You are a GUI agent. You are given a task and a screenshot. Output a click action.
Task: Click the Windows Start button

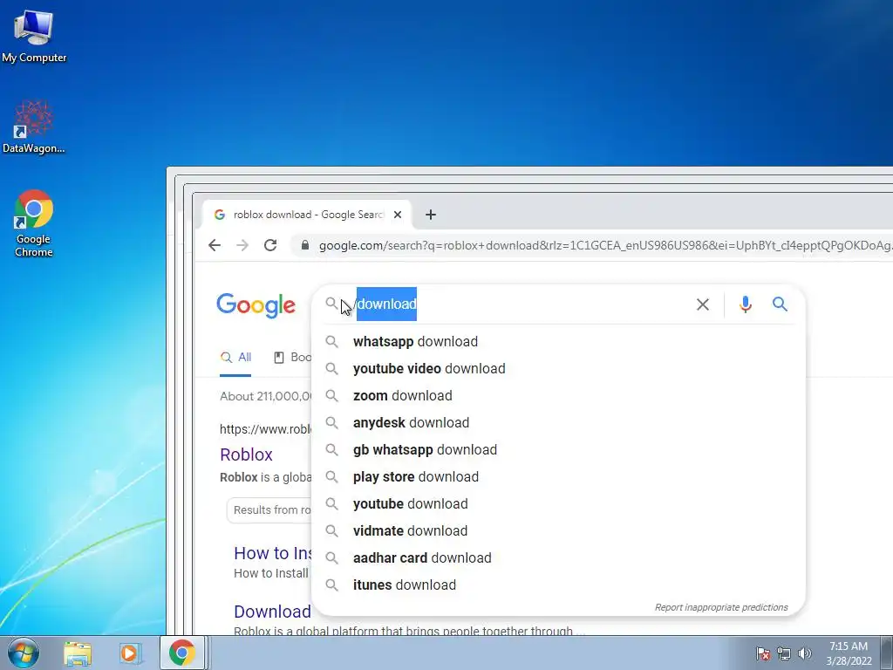pyautogui.click(x=24, y=653)
